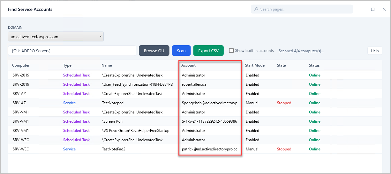Select the \Screen Run task name
This screenshot has height=174, width=391.
(x=112, y=121)
